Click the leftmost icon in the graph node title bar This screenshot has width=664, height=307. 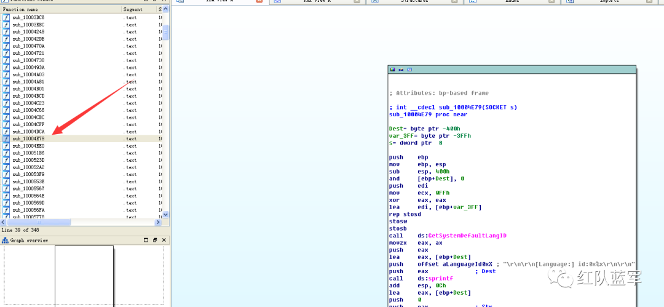392,70
